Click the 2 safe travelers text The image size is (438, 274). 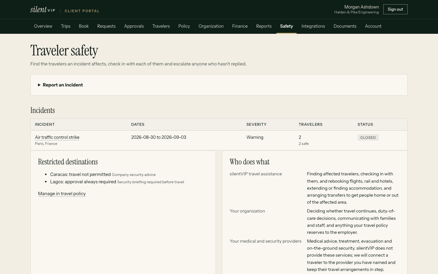(x=304, y=144)
